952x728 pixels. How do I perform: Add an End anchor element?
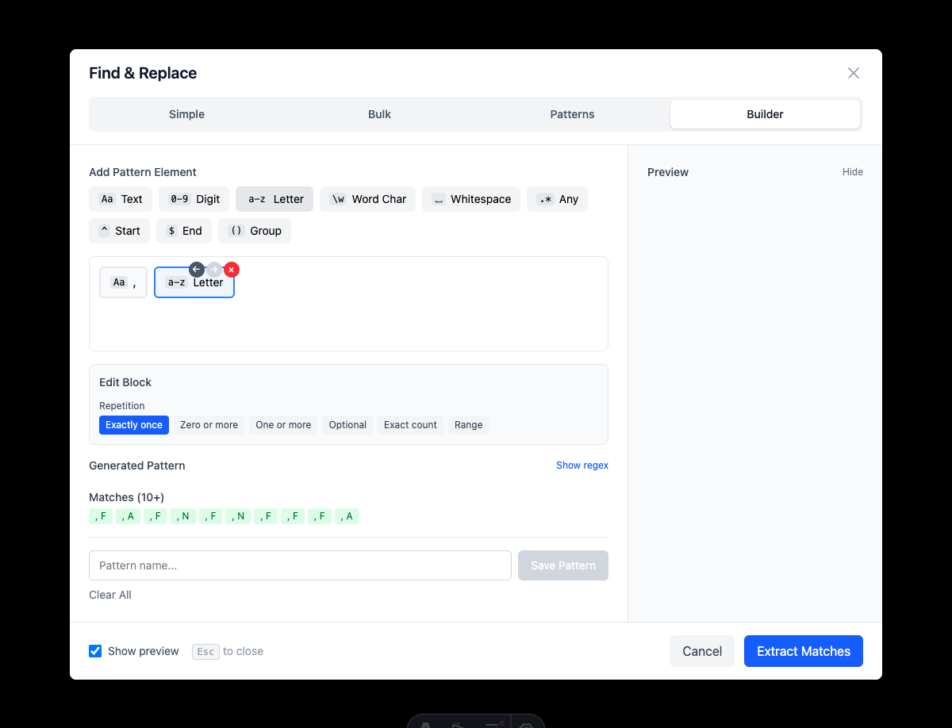183,231
